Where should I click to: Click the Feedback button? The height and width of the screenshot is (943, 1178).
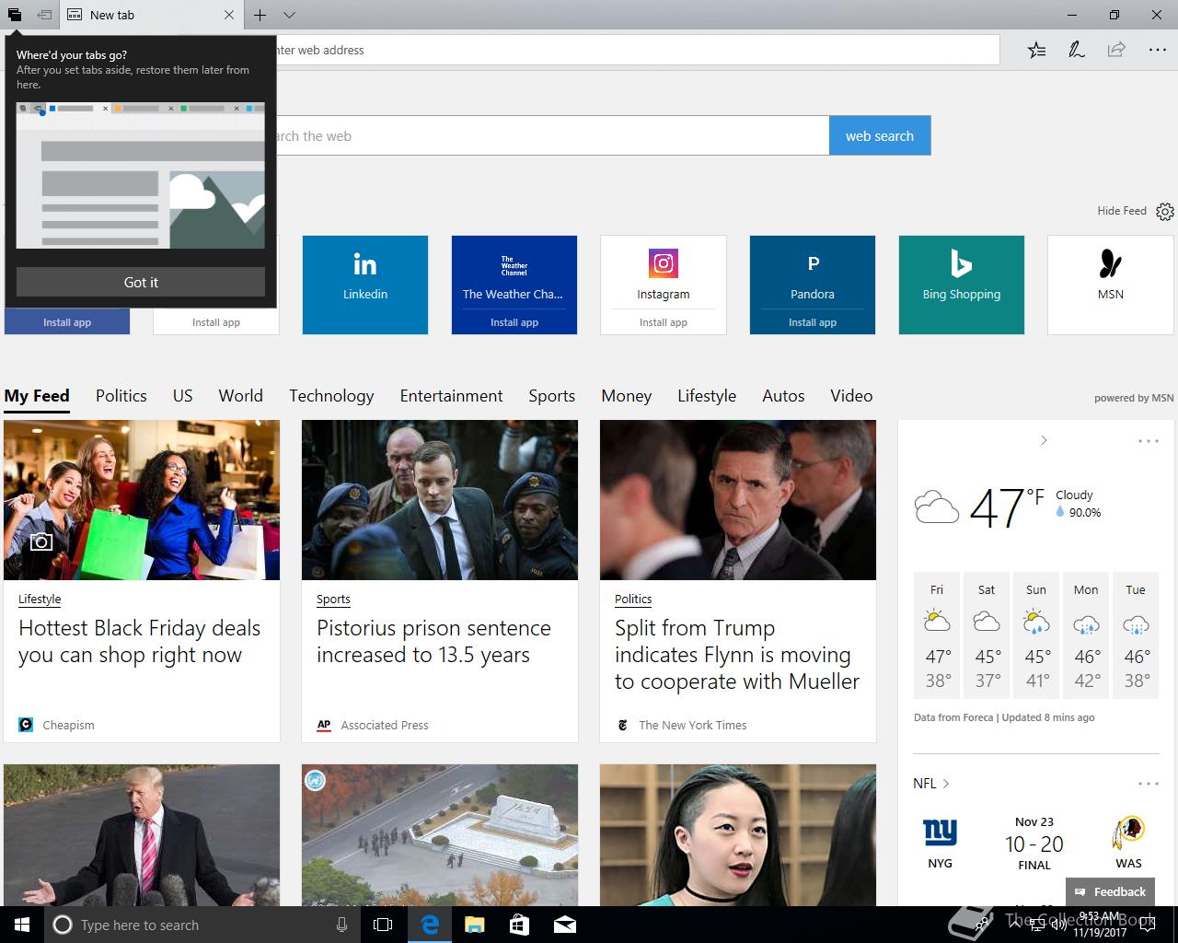(x=1110, y=891)
